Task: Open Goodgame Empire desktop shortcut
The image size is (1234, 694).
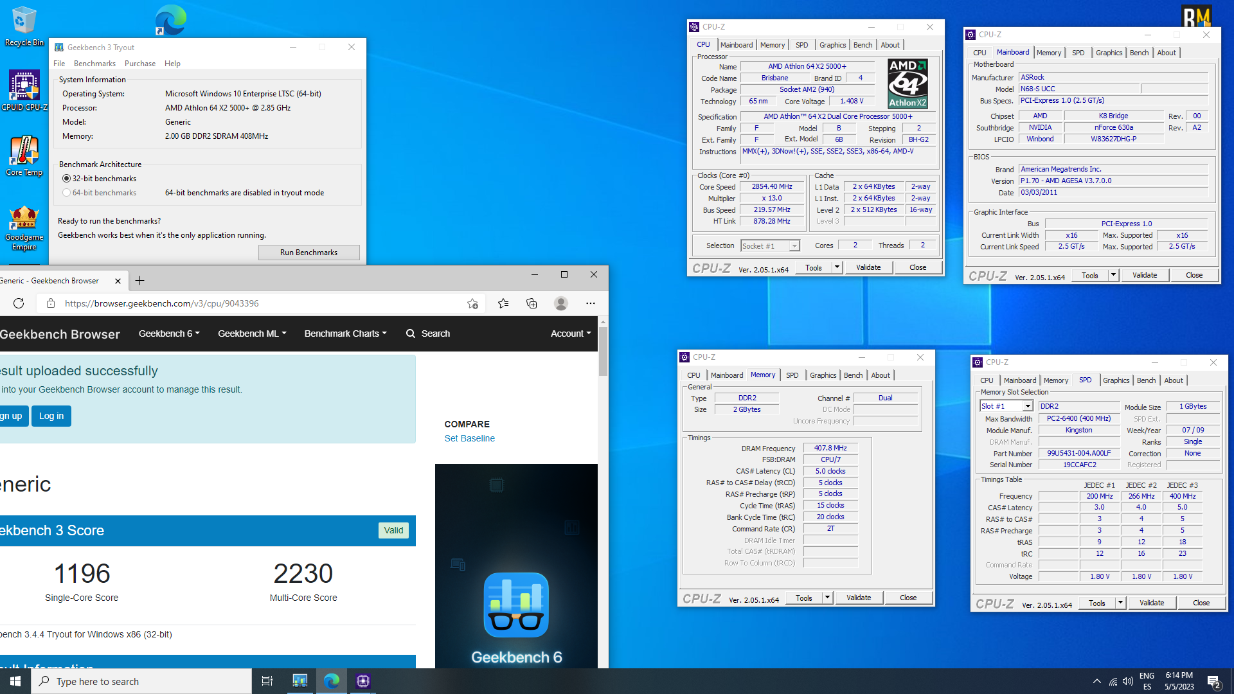Action: tap(24, 228)
